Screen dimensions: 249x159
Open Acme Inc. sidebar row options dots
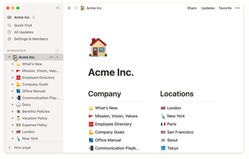[51, 57]
